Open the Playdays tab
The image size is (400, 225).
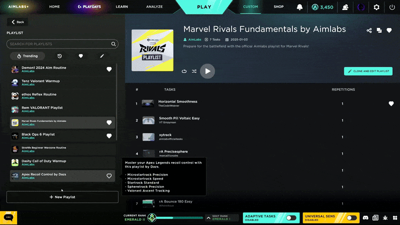pos(89,6)
